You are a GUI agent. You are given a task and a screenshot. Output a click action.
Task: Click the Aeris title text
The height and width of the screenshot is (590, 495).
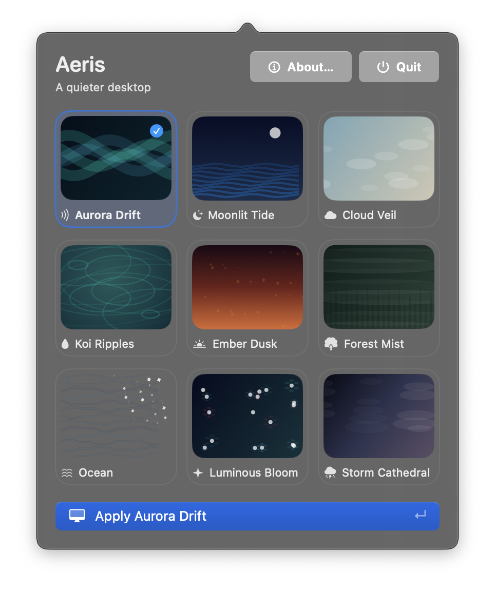80,64
